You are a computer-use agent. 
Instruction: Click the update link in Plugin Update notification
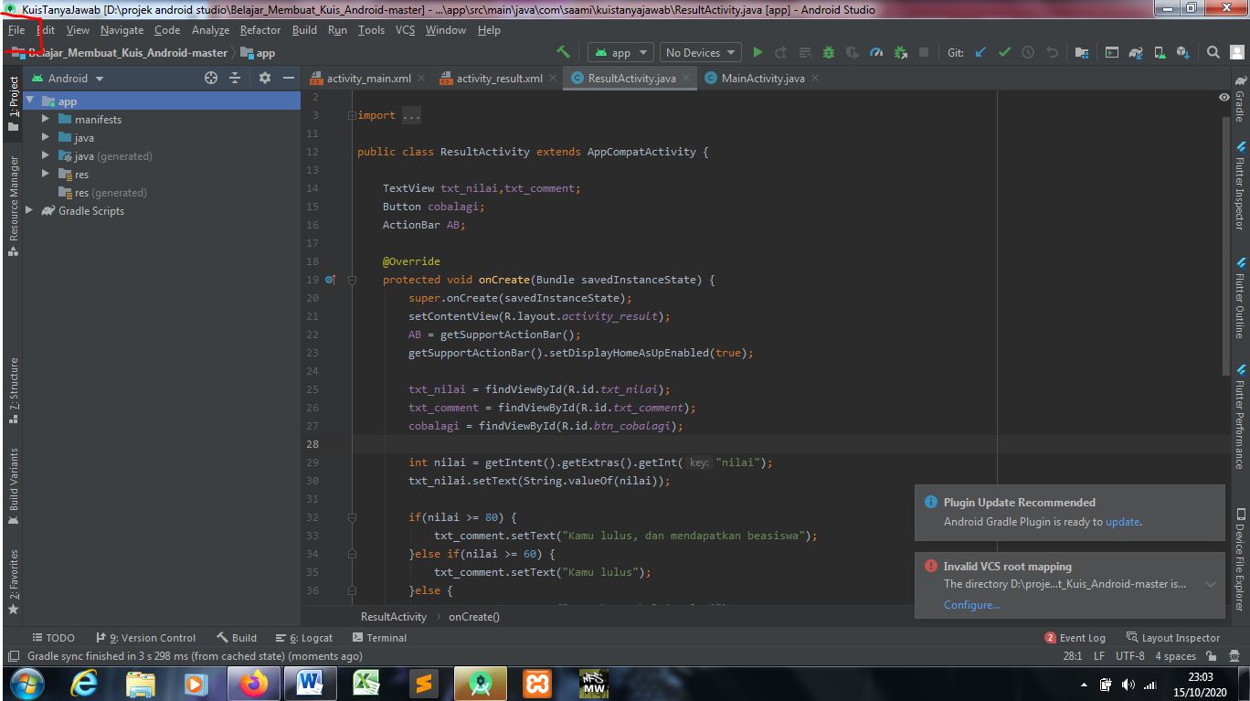[x=1122, y=521]
